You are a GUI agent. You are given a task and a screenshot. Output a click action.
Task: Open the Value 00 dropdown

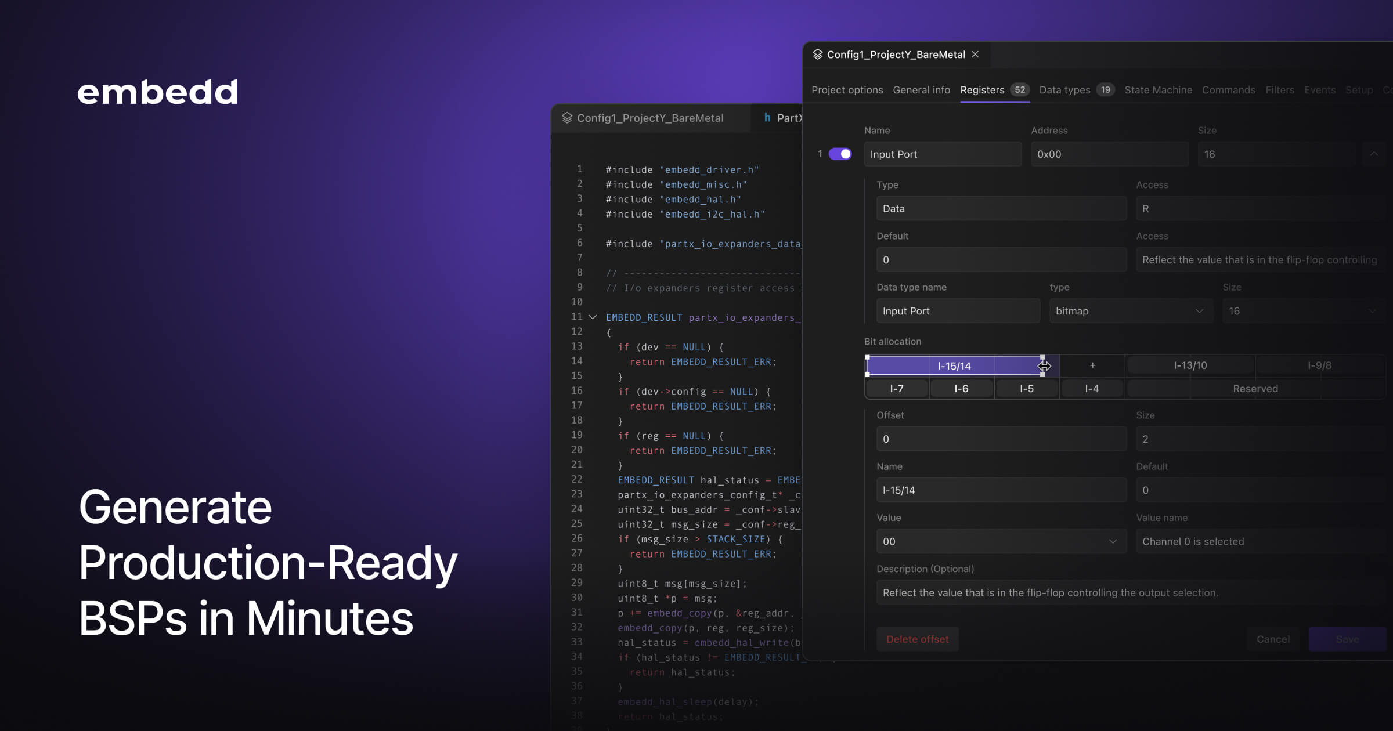tap(1001, 541)
